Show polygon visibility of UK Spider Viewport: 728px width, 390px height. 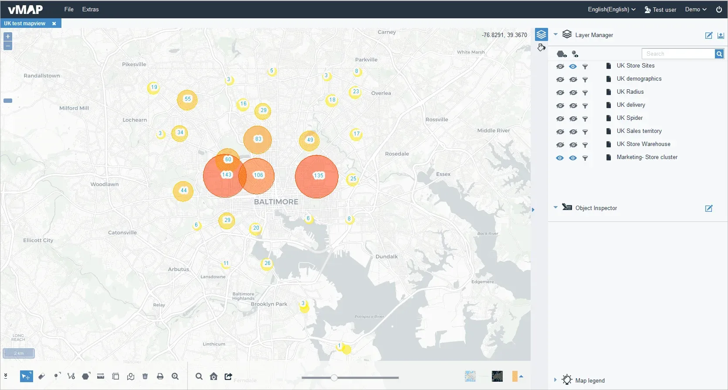(560, 119)
